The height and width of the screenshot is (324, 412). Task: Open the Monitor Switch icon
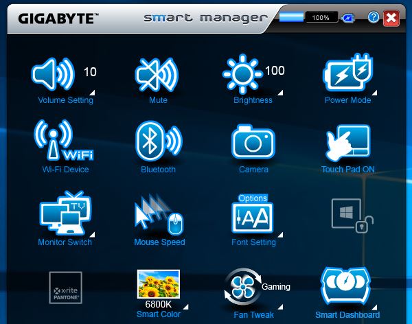[66, 213]
